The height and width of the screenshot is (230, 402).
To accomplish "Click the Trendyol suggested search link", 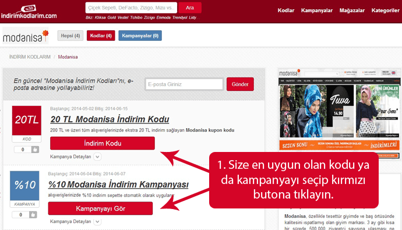I will coord(179,17).
